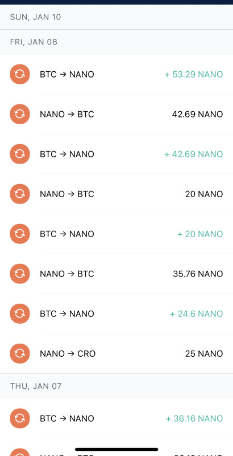Tap exchange icon beside +53.29 NANO transaction
The height and width of the screenshot is (456, 233).
[20, 74]
